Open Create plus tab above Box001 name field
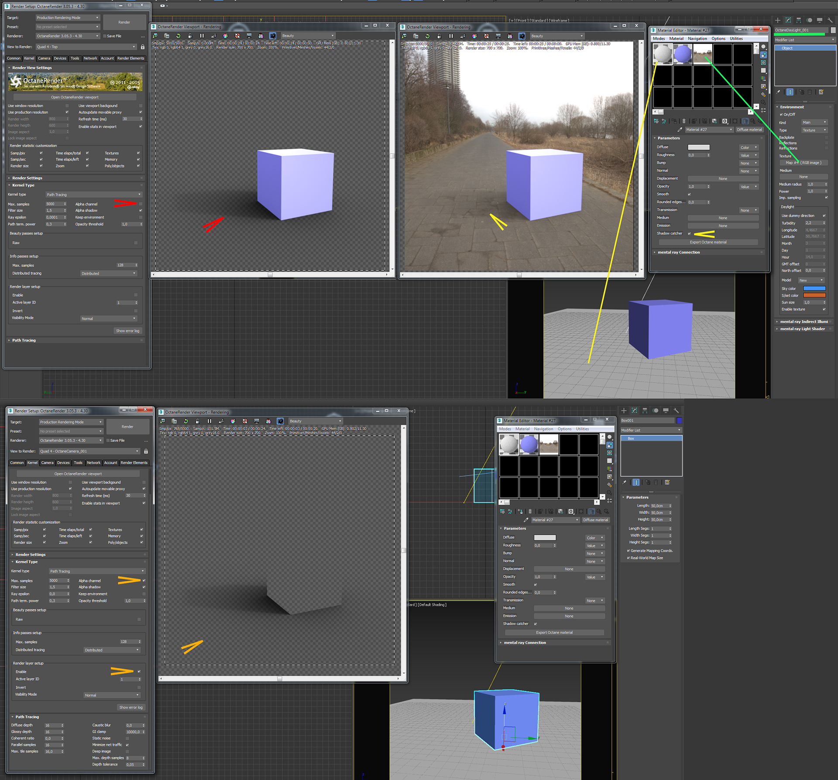The width and height of the screenshot is (838, 780). click(x=624, y=411)
